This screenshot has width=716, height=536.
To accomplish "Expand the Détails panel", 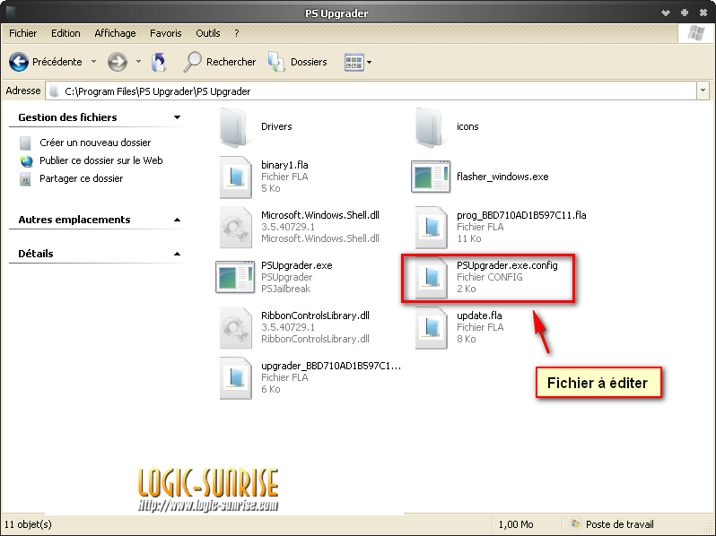I will [177, 254].
